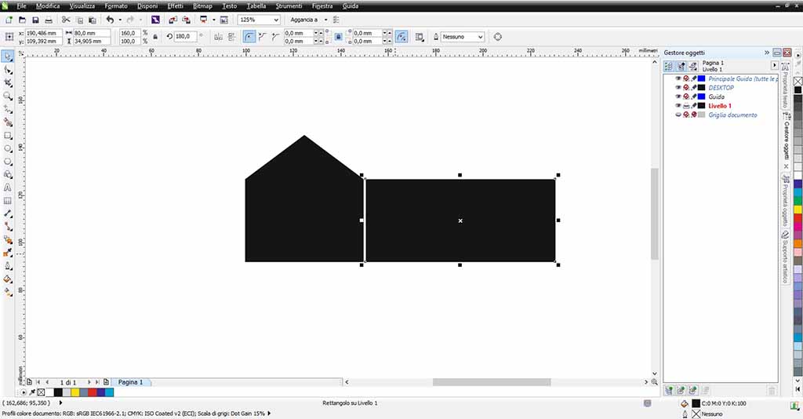Viewport: 803px width, 419px height.
Task: Open the Strumenti menu
Action: [289, 5]
